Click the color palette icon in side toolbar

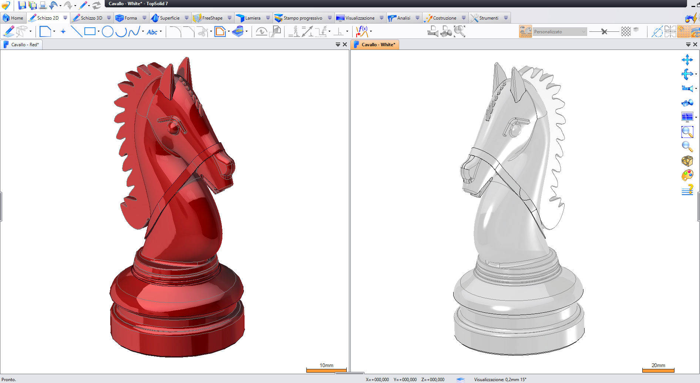coord(687,175)
